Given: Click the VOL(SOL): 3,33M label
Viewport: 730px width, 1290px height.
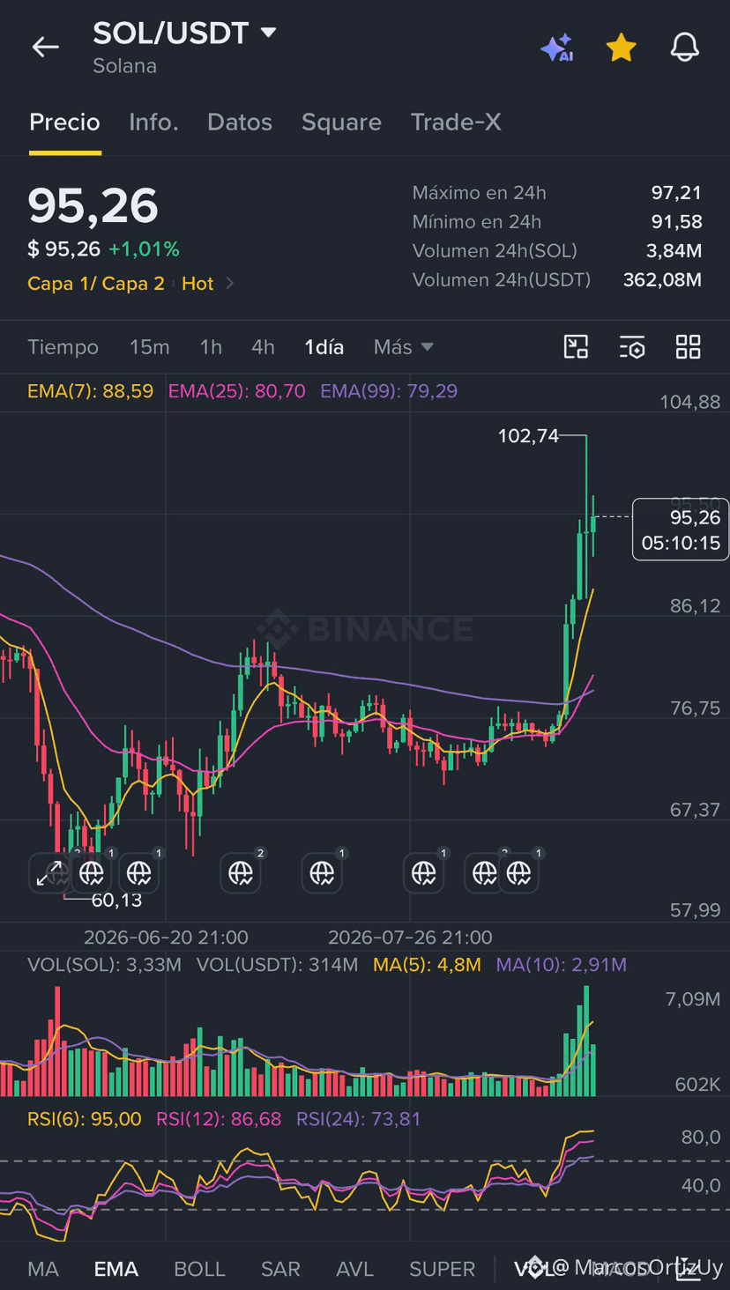Looking at the screenshot, I should (104, 965).
